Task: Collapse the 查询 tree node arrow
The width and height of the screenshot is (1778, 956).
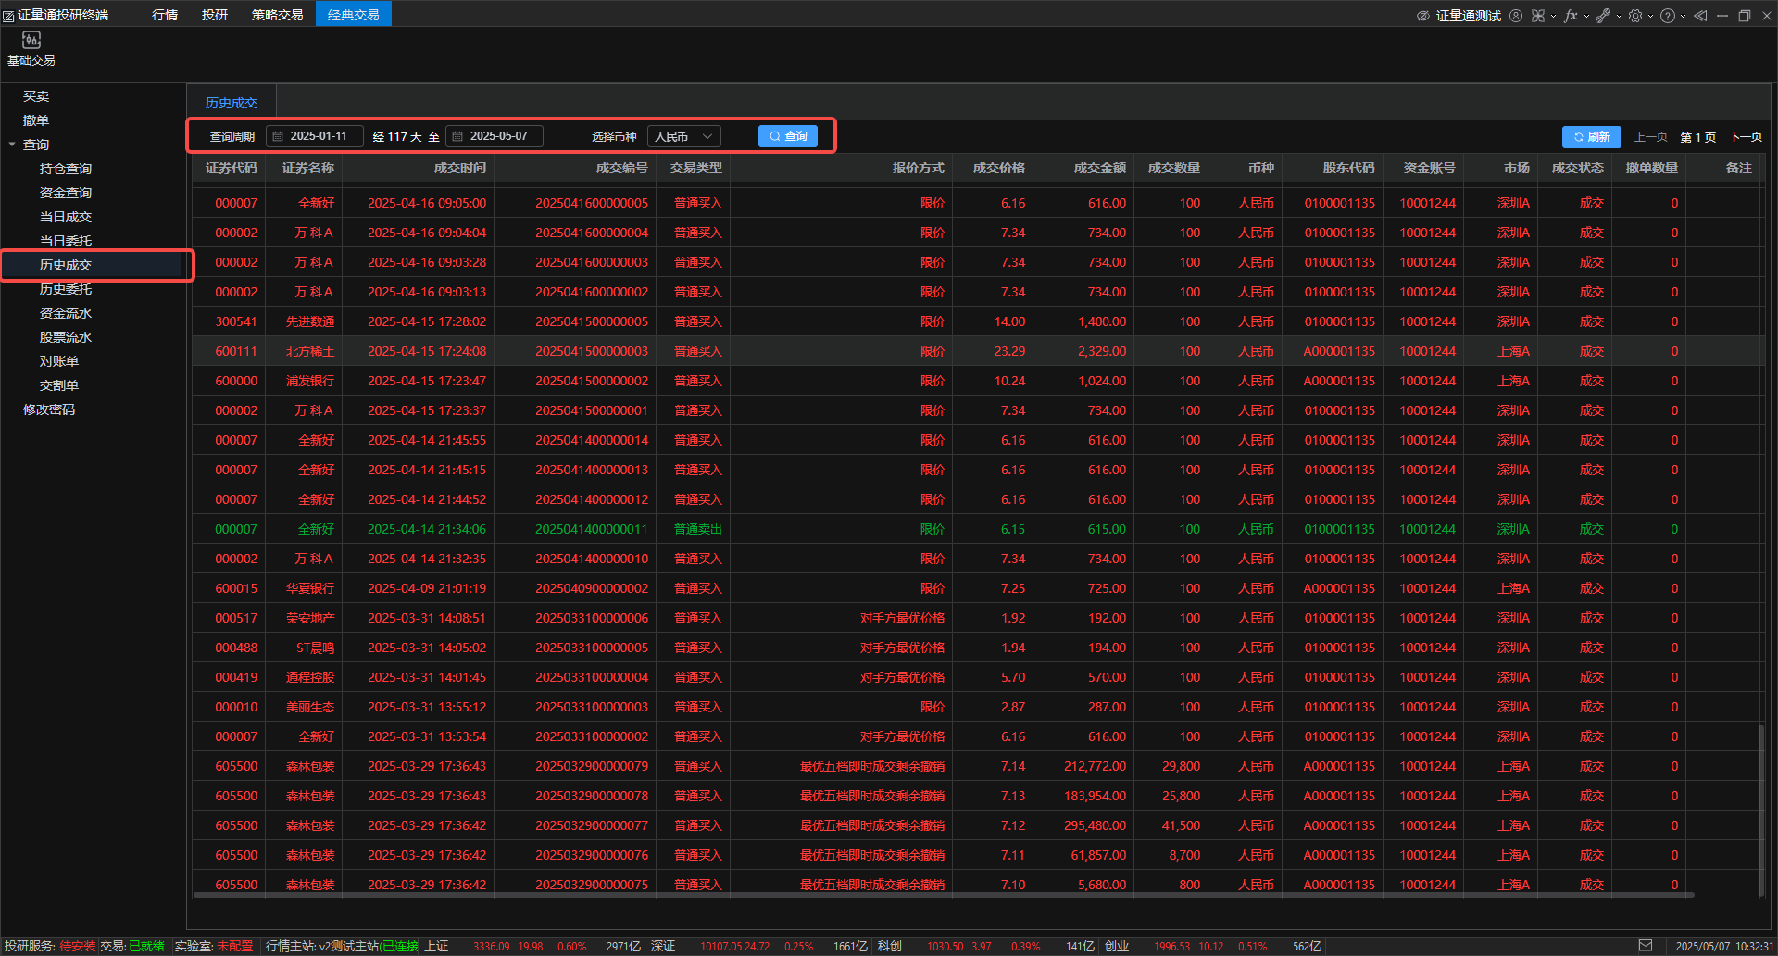Action: (12, 145)
